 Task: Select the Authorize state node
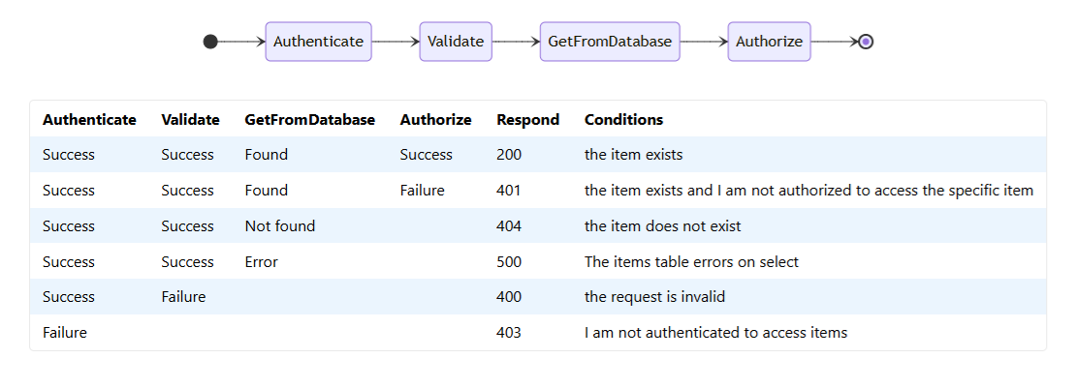(770, 42)
